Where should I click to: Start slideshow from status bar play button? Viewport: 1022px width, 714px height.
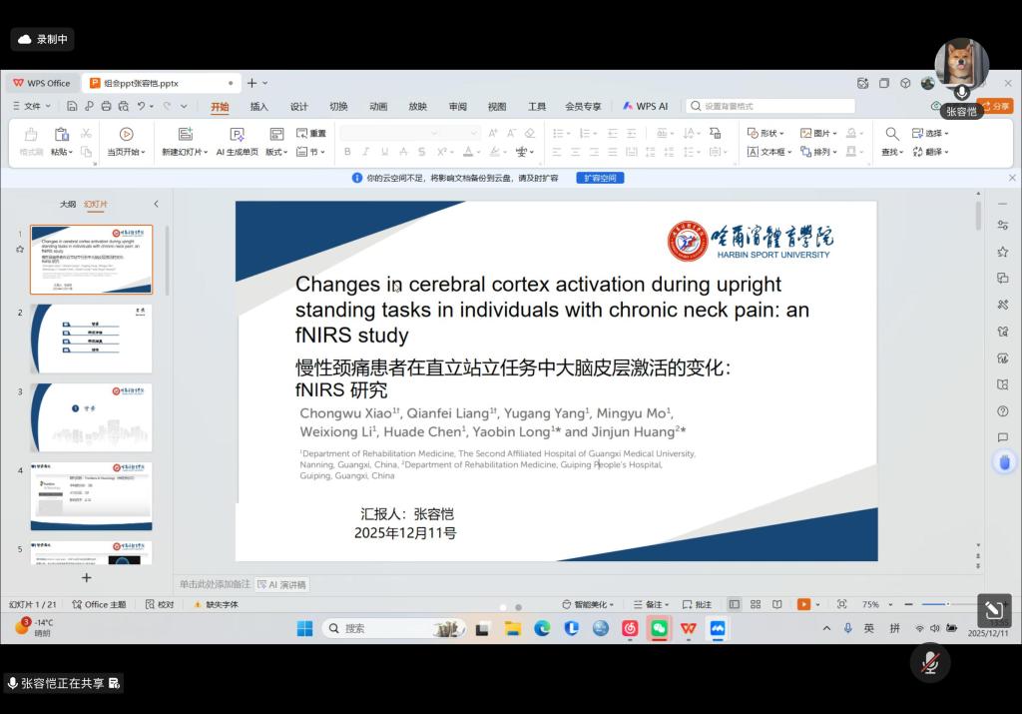803,604
